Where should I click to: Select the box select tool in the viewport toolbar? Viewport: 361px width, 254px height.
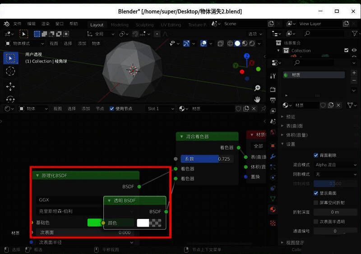pos(10,58)
